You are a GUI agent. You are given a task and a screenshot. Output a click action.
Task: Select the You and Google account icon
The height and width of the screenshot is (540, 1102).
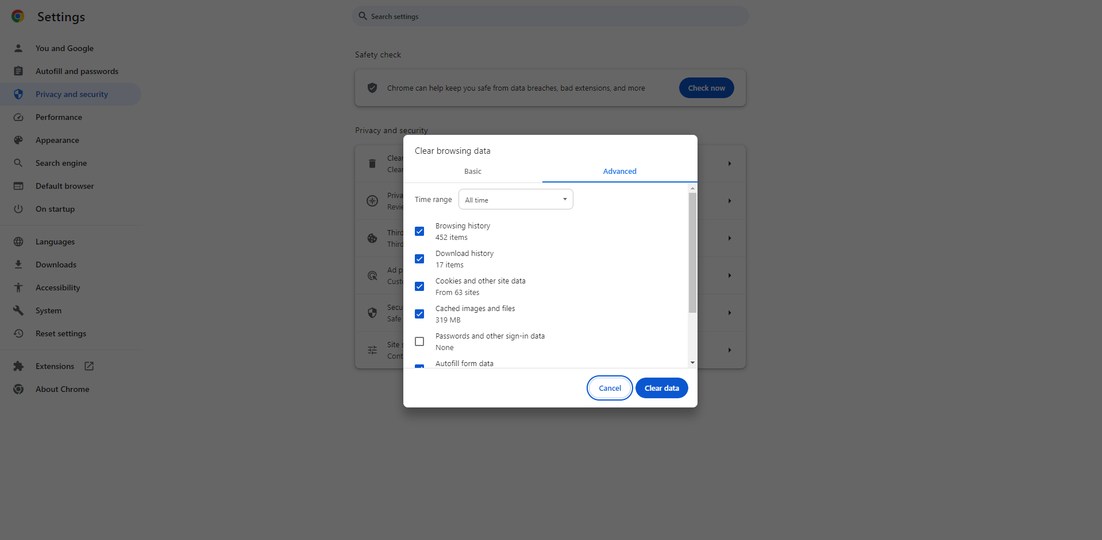(18, 48)
